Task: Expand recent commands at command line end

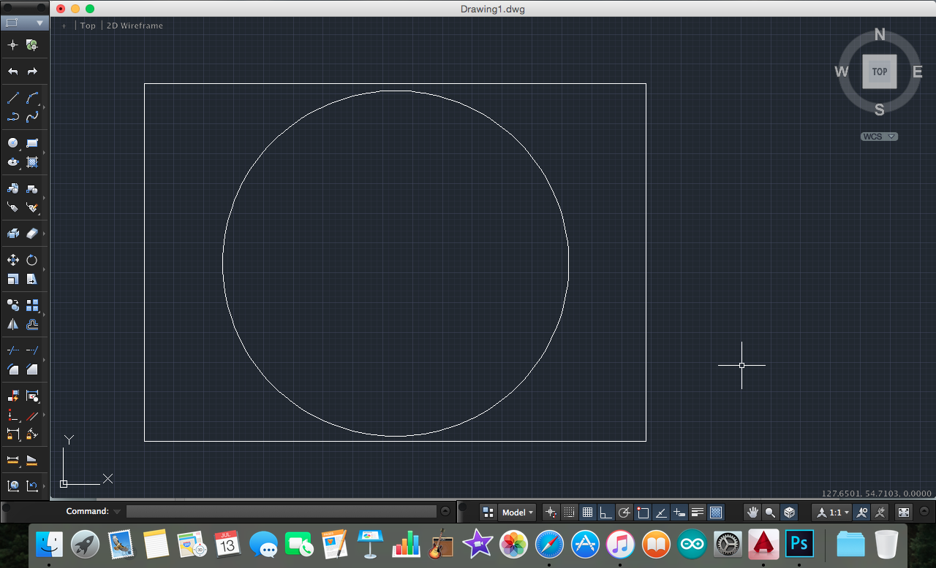Action: point(445,512)
